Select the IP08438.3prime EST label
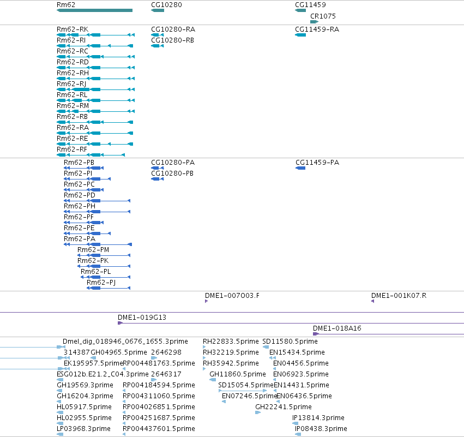The width and height of the screenshot is (464, 437). (321, 429)
